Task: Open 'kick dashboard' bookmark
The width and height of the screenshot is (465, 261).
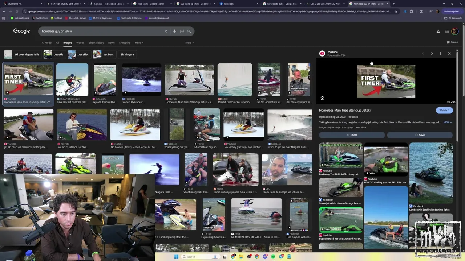Action: click(20, 18)
